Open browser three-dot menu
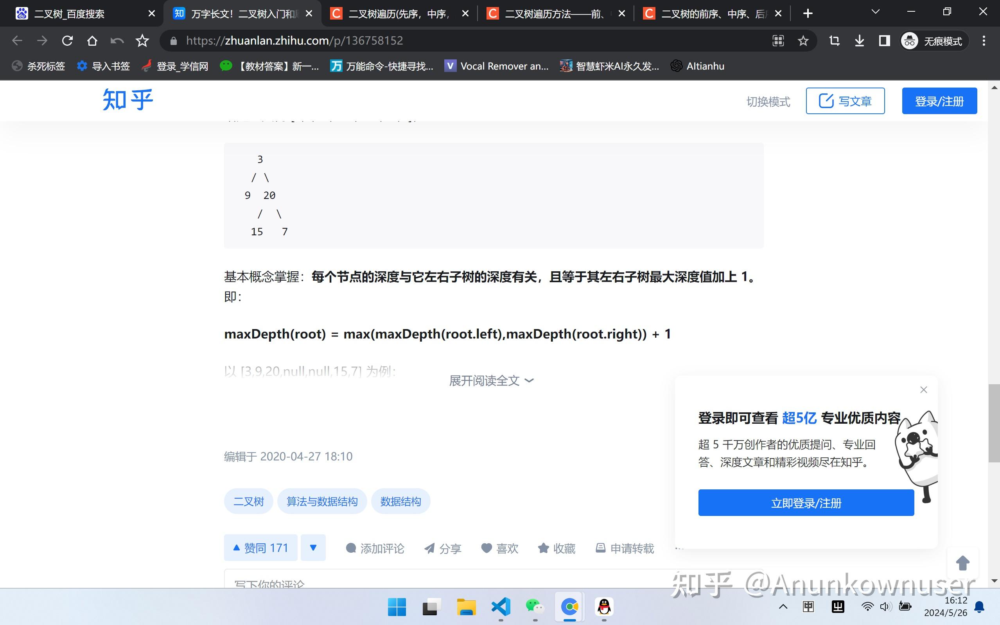Viewport: 1000px width, 625px height. coord(984,41)
